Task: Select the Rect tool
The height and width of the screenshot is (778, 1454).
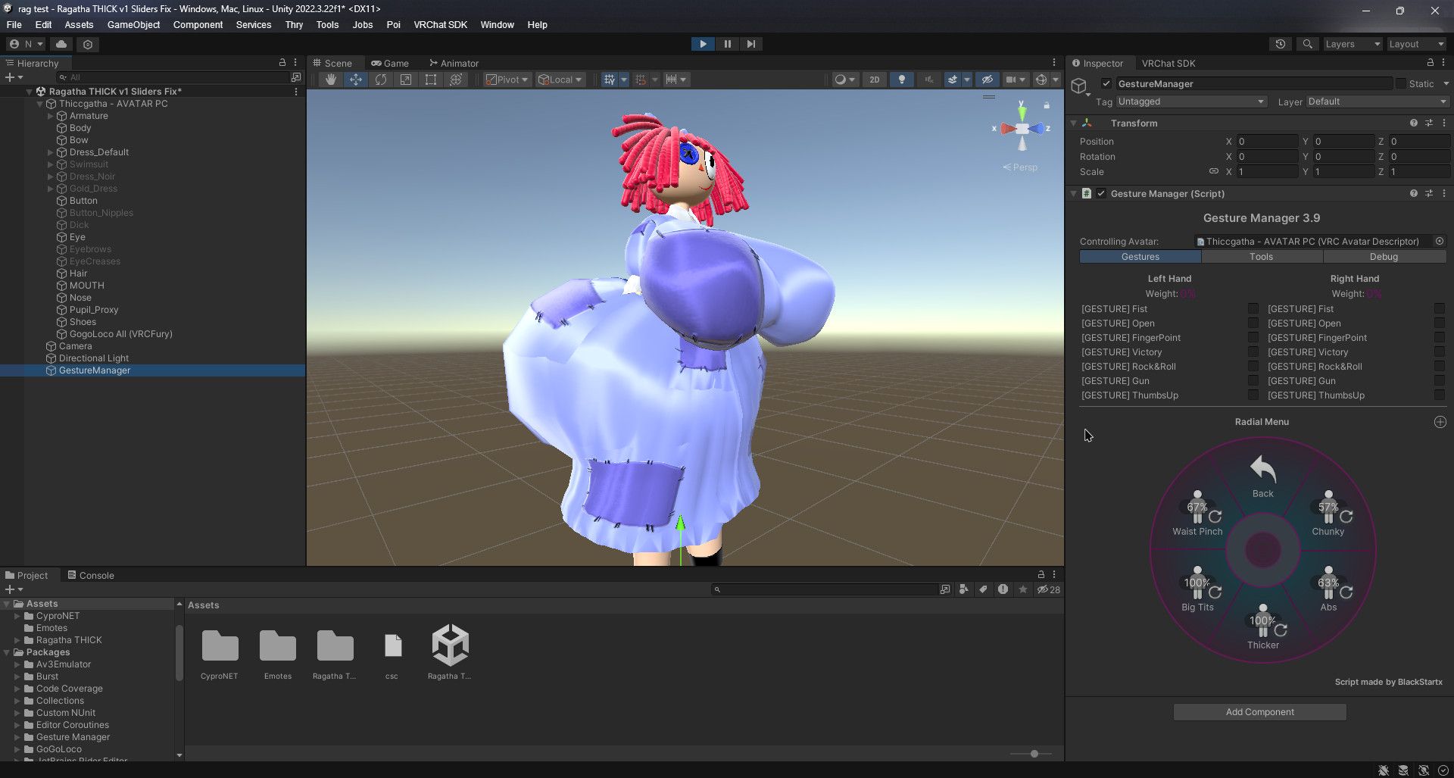Action: 430,80
